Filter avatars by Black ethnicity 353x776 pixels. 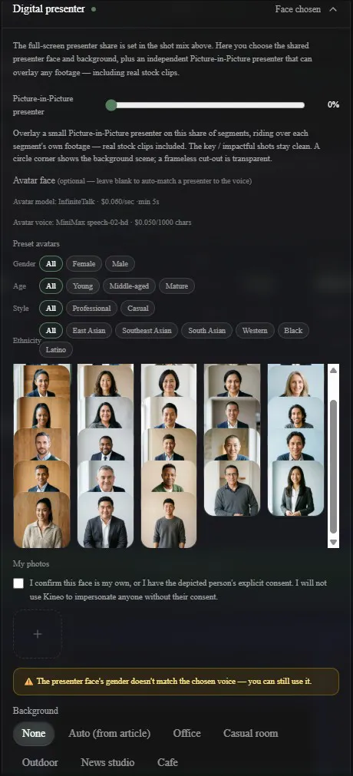click(x=293, y=331)
